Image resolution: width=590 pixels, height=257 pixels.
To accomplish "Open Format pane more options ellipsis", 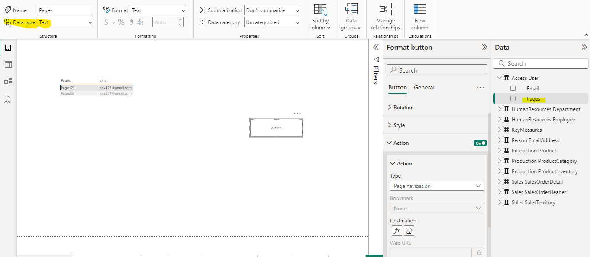I will [x=480, y=87].
